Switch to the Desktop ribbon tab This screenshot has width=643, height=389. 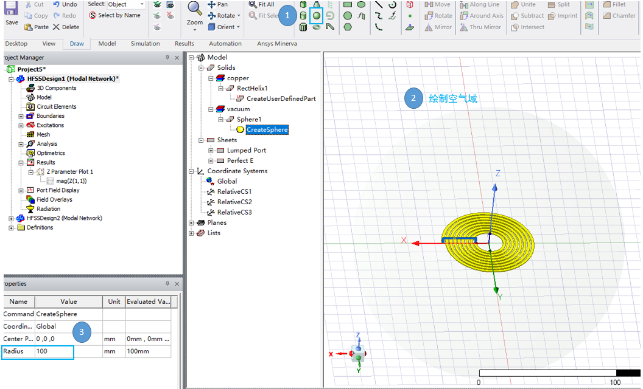[x=16, y=43]
